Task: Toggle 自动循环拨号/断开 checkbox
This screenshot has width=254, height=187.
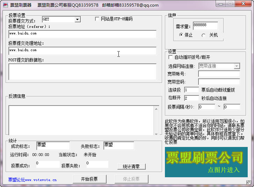Action: click(x=170, y=57)
